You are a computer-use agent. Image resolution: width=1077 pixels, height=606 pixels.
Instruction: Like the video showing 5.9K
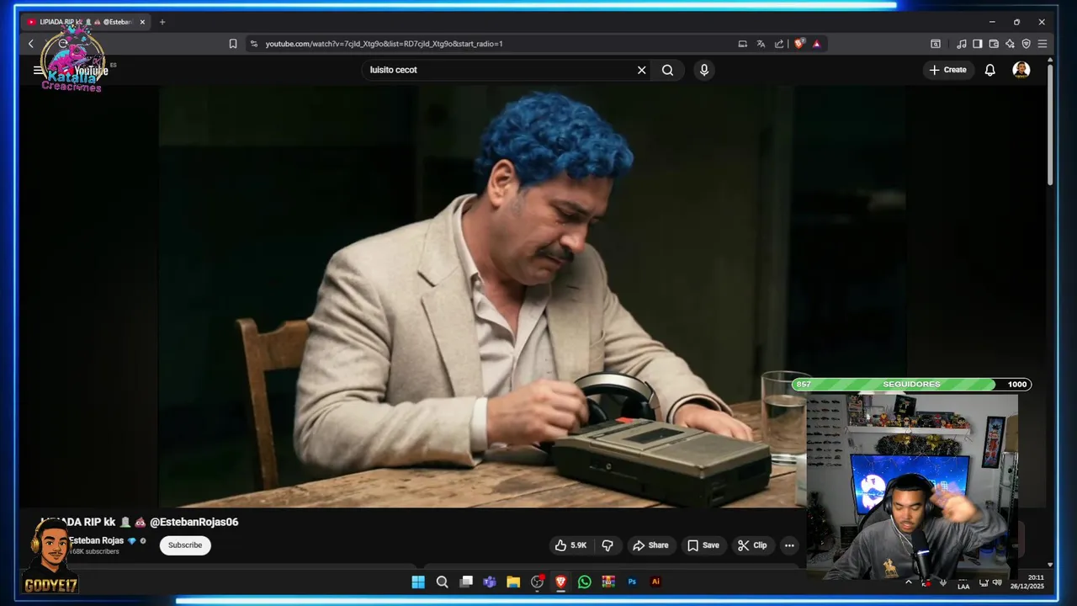(570, 545)
